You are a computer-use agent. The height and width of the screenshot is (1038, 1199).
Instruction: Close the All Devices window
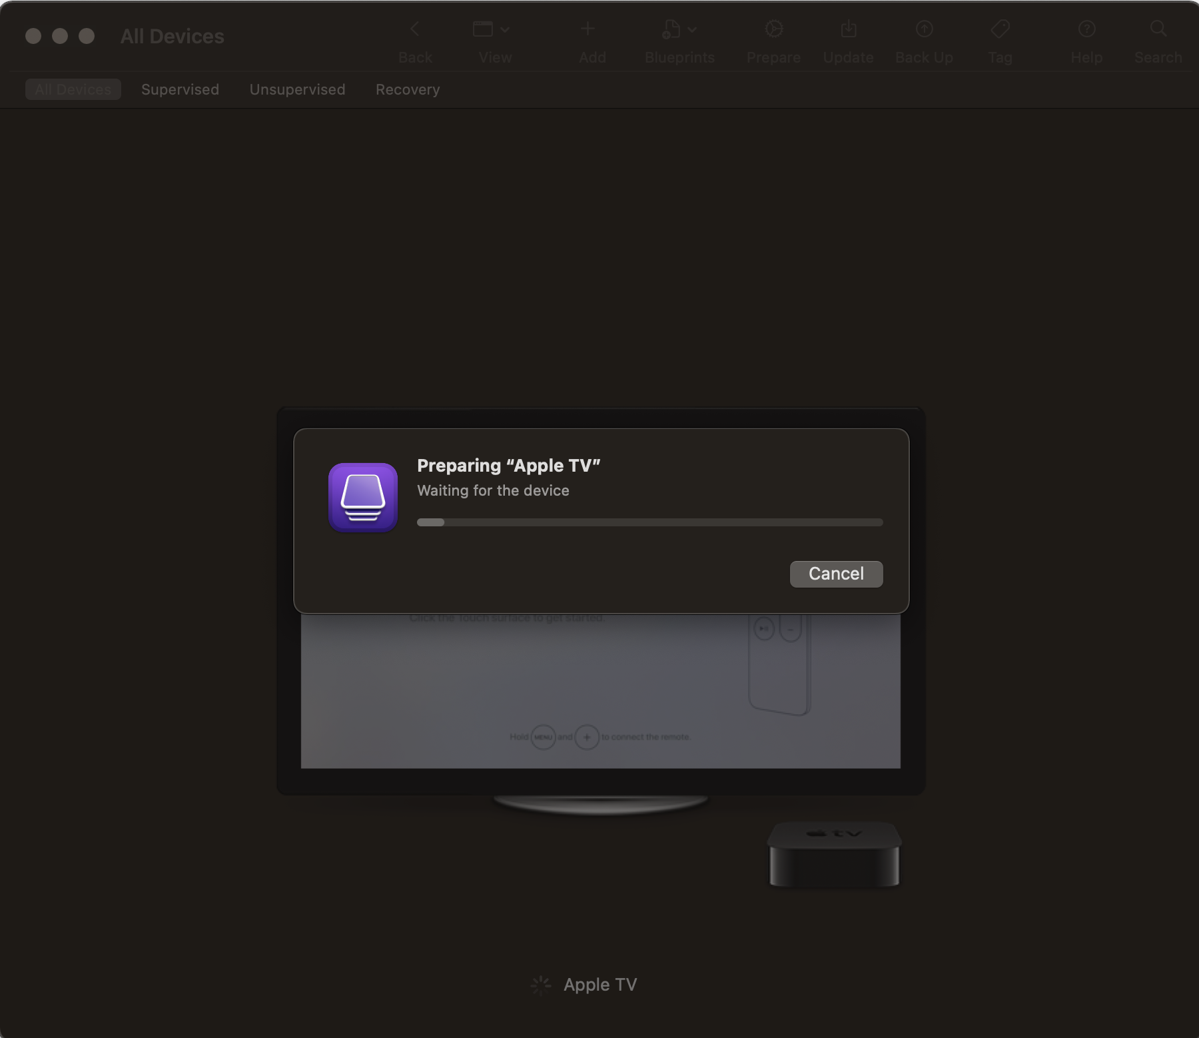tap(33, 36)
